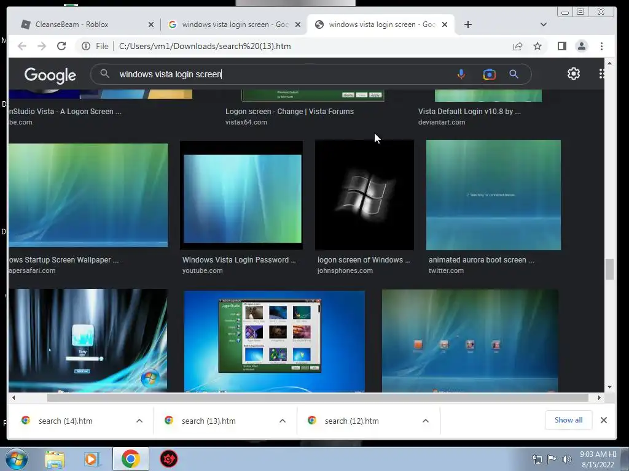This screenshot has height=471, width=629.
Task: Open Startup Screen Wallpaper result title
Action: 64,260
